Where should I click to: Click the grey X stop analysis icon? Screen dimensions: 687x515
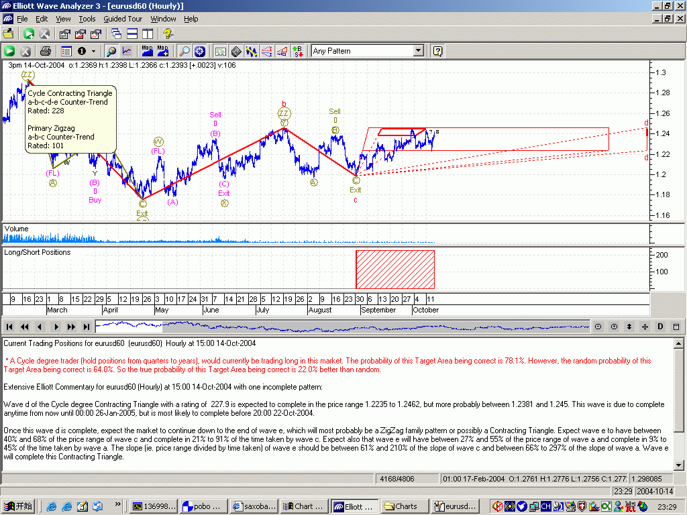25,51
